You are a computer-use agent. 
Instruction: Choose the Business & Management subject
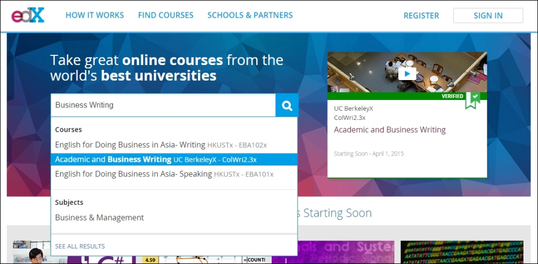coord(100,218)
